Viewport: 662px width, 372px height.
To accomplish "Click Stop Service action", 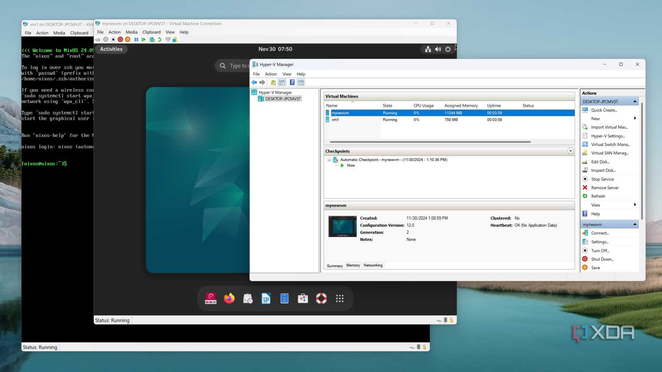I will (x=602, y=179).
